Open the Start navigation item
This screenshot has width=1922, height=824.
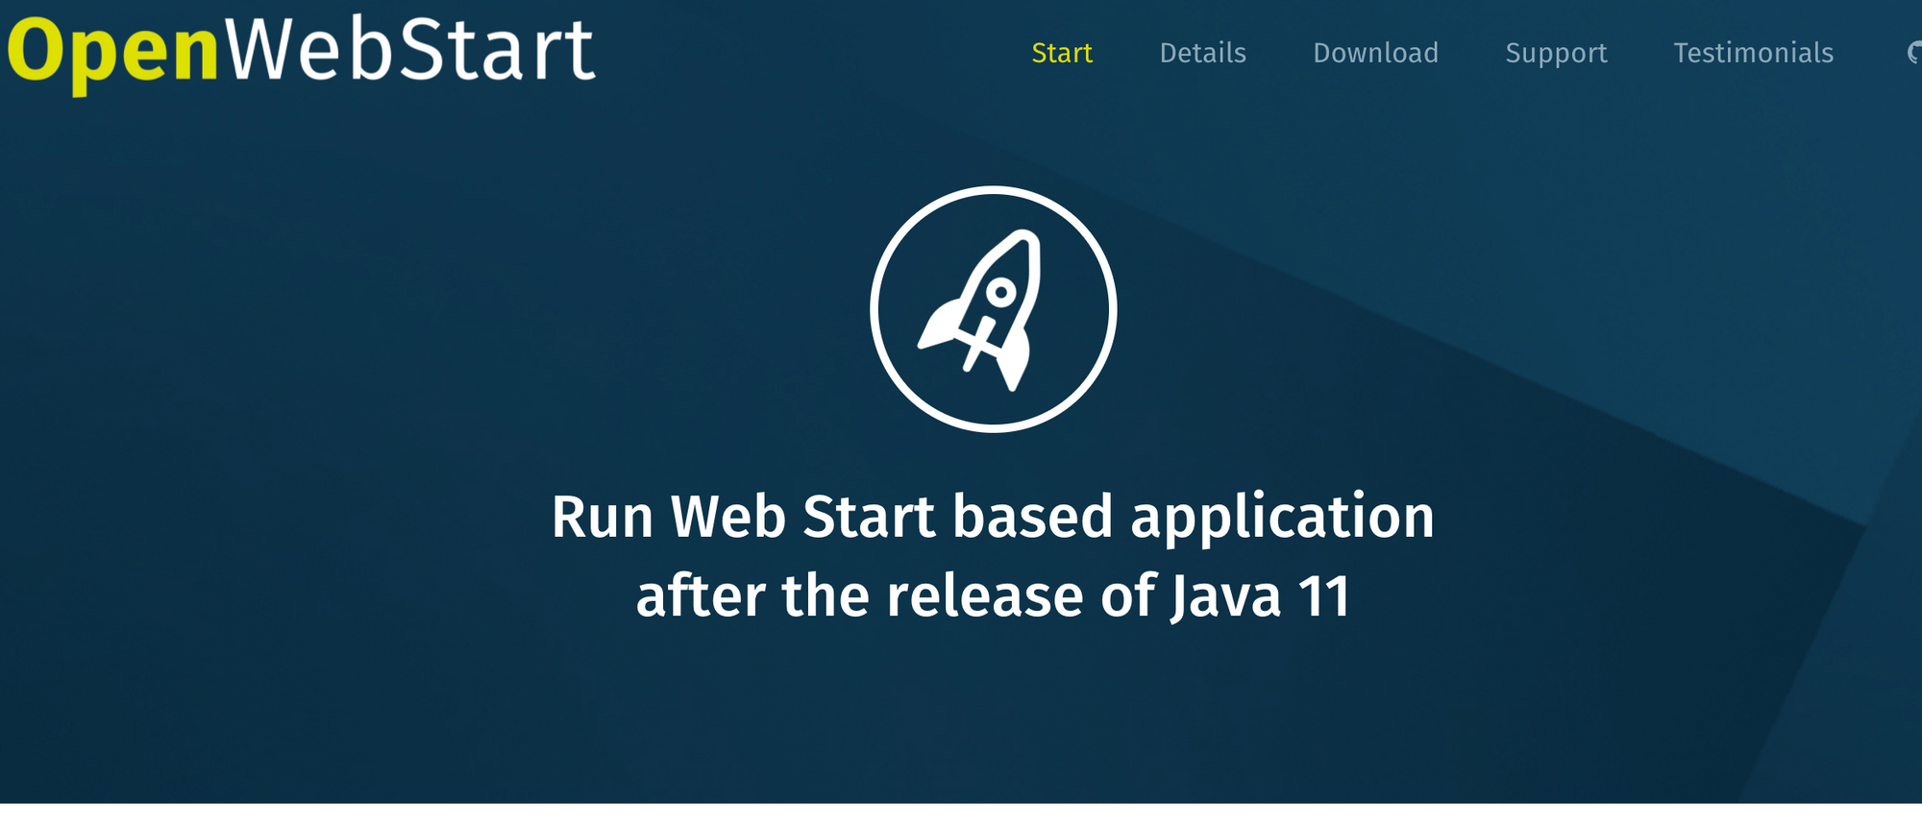[1062, 53]
